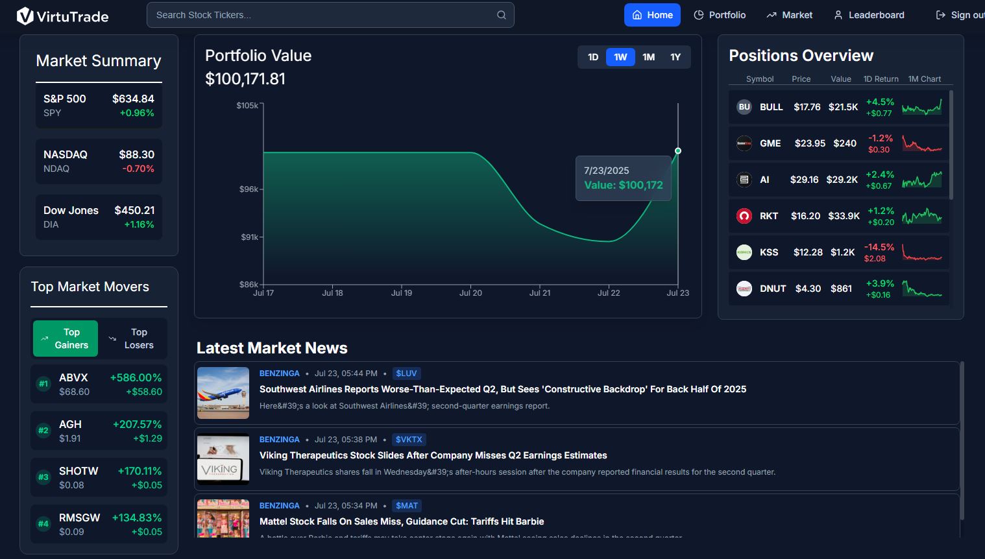This screenshot has height=559, width=985.
Task: Click the #1 rank badge for ABVX
Action: point(43,384)
